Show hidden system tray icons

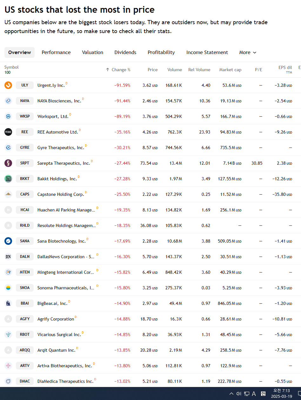pos(231,394)
